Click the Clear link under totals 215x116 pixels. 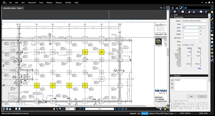click(200, 68)
